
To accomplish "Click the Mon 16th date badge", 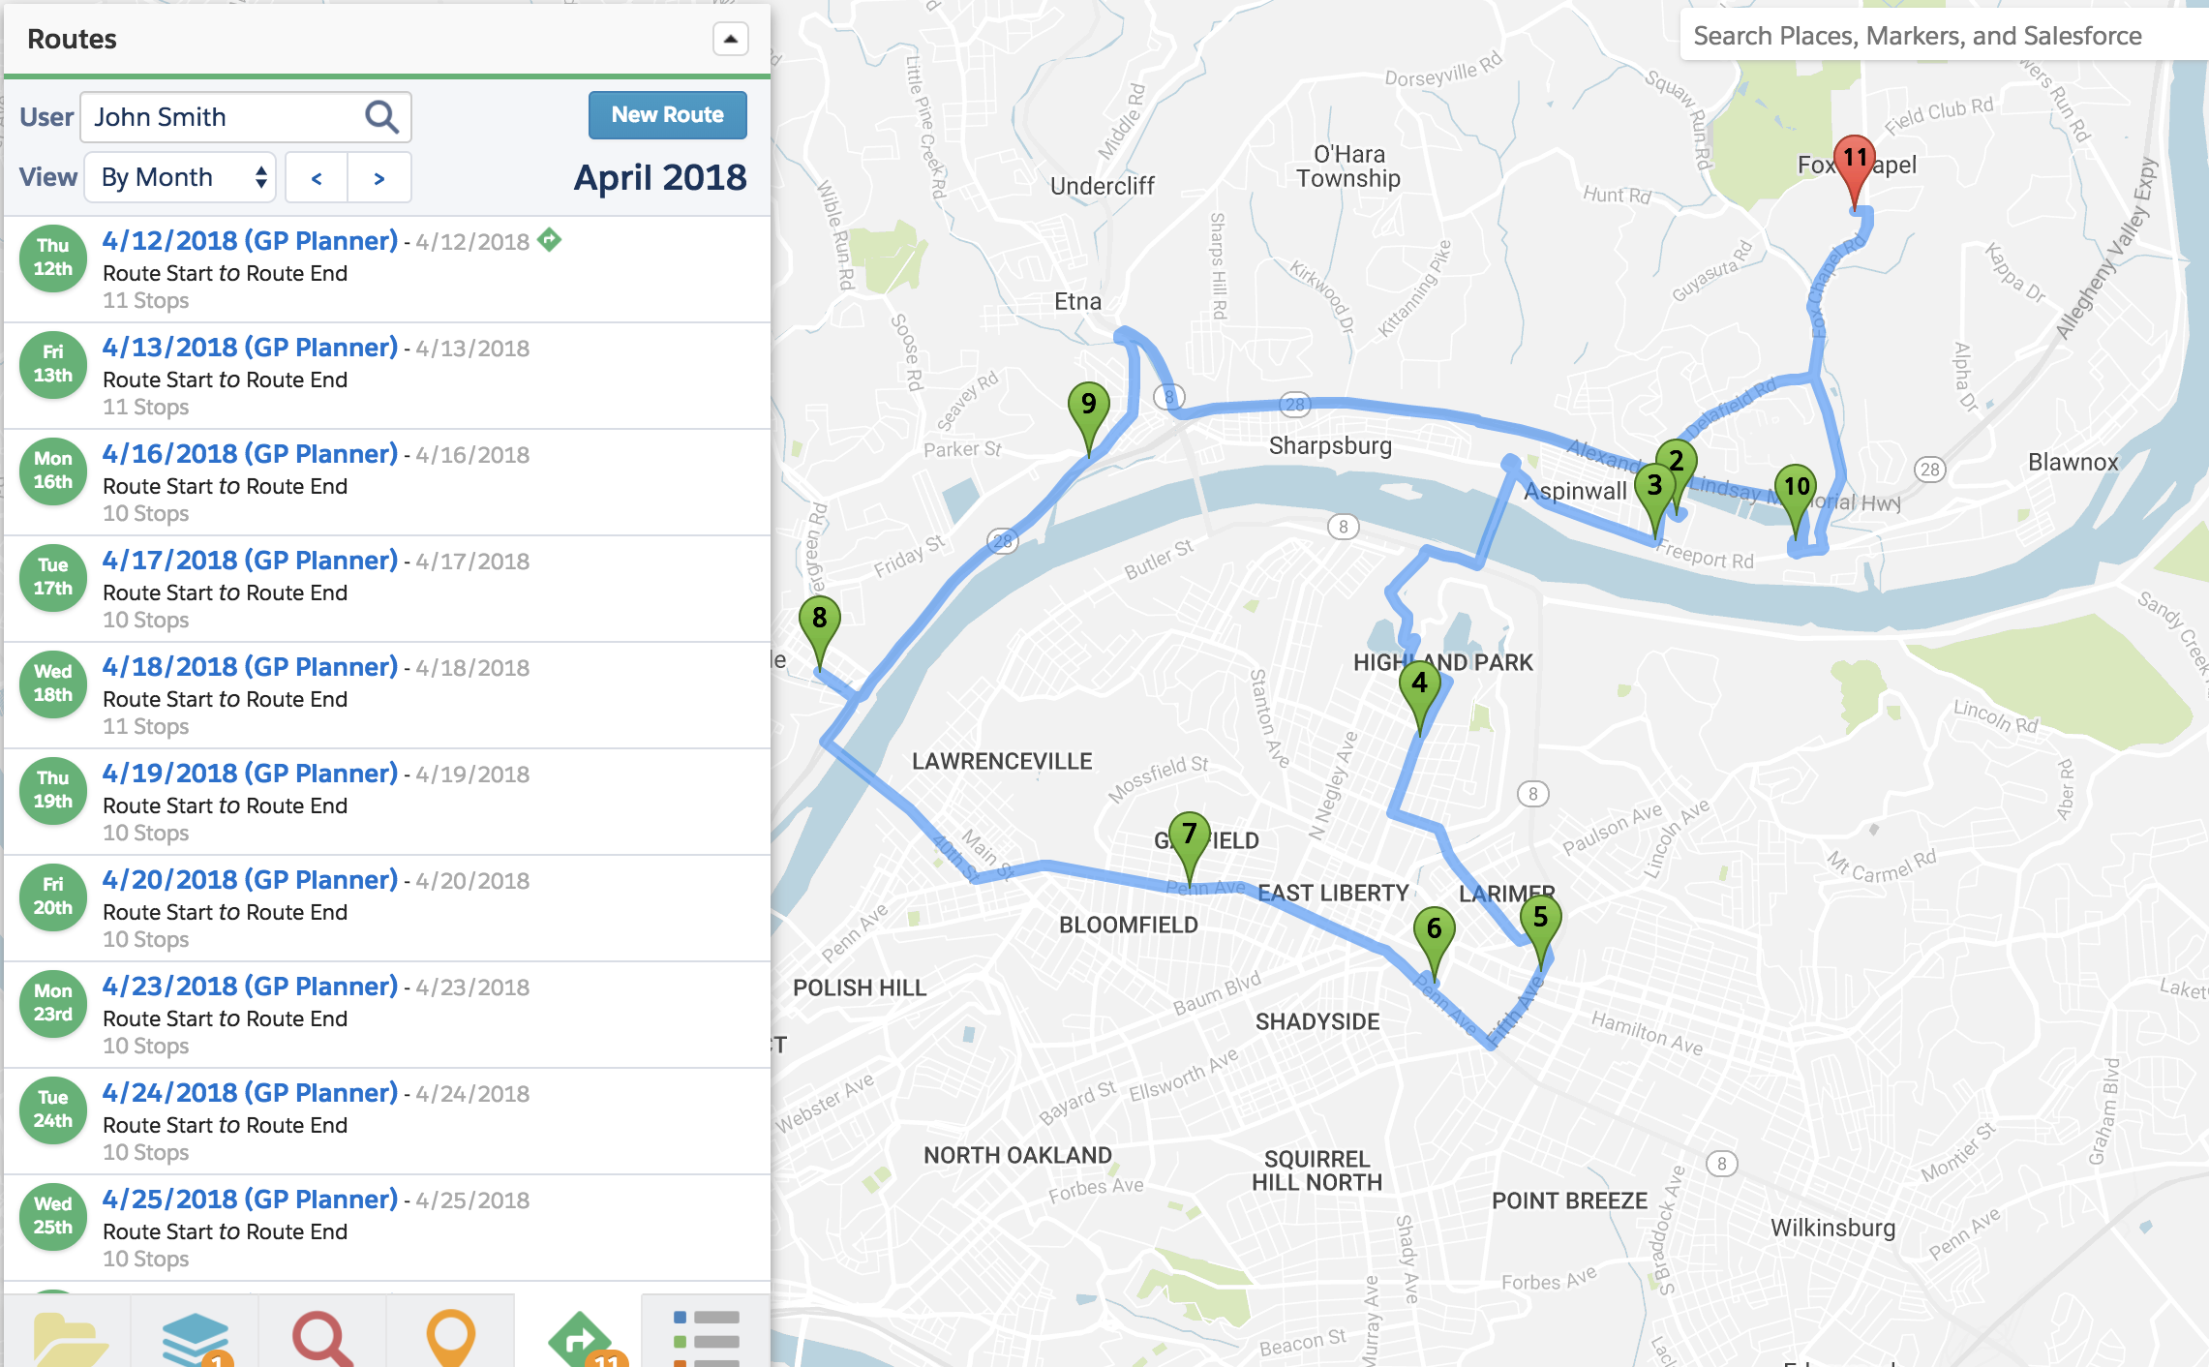I will 53,471.
